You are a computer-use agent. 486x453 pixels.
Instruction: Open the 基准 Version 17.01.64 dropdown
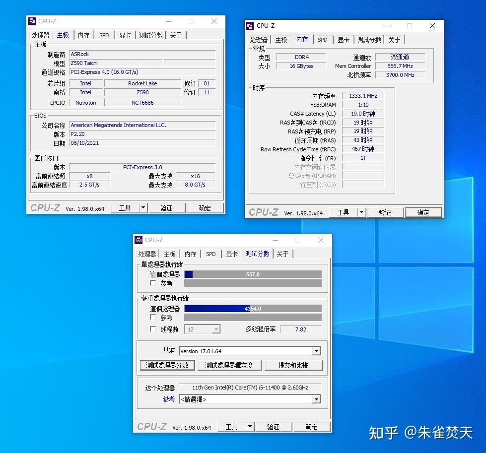click(x=316, y=351)
